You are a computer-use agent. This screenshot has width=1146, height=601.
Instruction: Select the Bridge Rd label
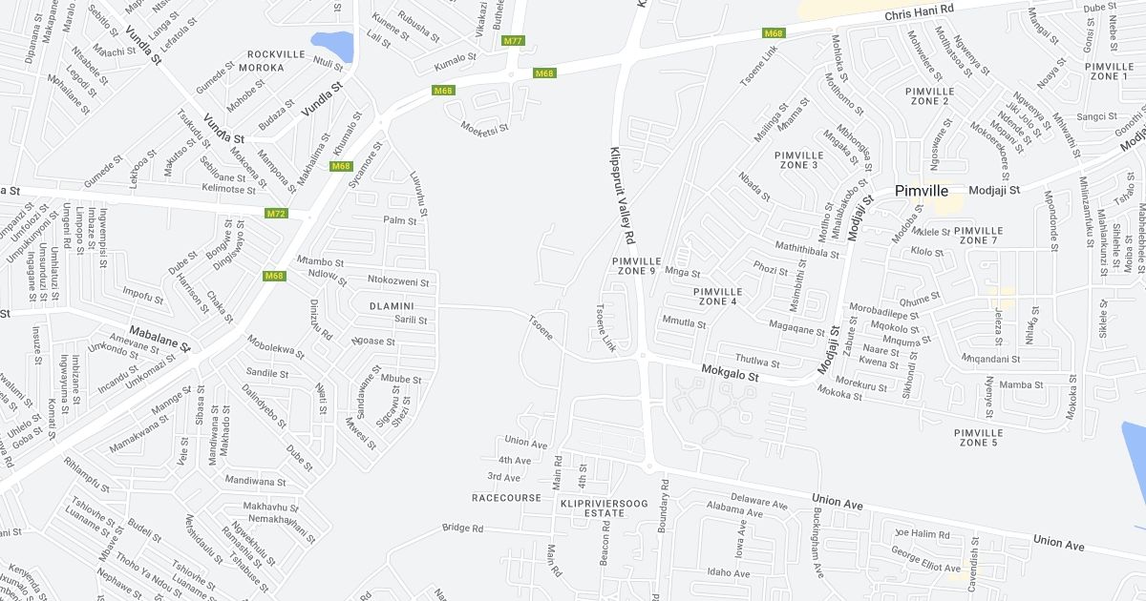click(463, 528)
